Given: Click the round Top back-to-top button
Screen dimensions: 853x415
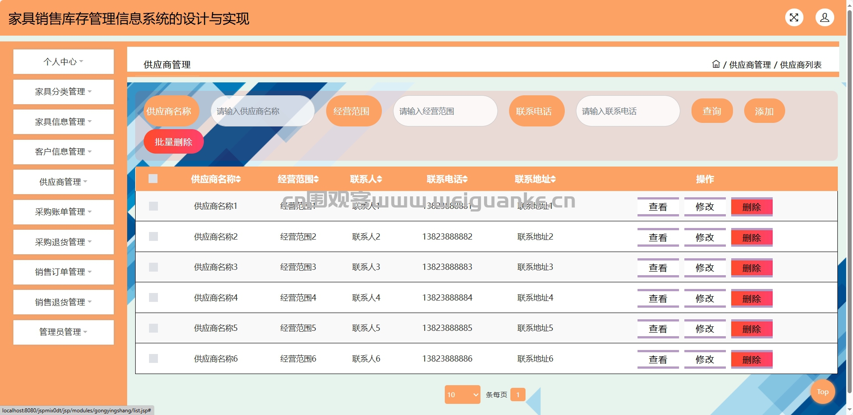Looking at the screenshot, I should [x=823, y=392].
